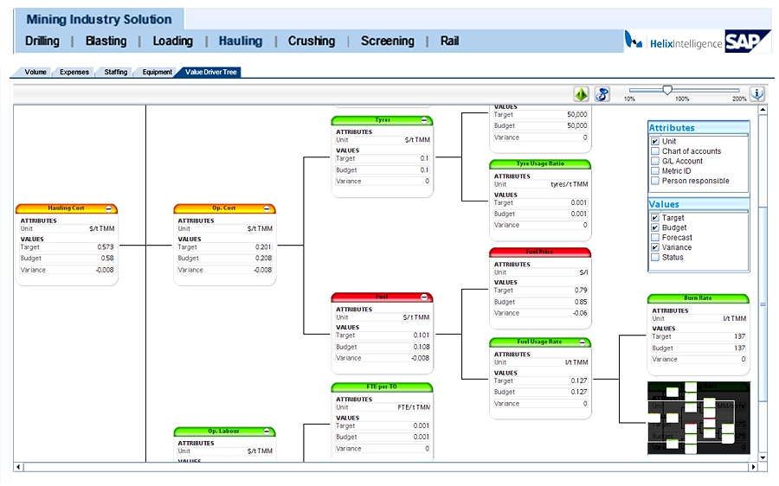Enable the G/L Account checkbox
The image size is (779, 486).
[x=655, y=162]
